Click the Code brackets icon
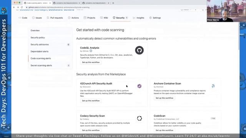This screenshot has width=246, height=138. click(x=20, y=18)
